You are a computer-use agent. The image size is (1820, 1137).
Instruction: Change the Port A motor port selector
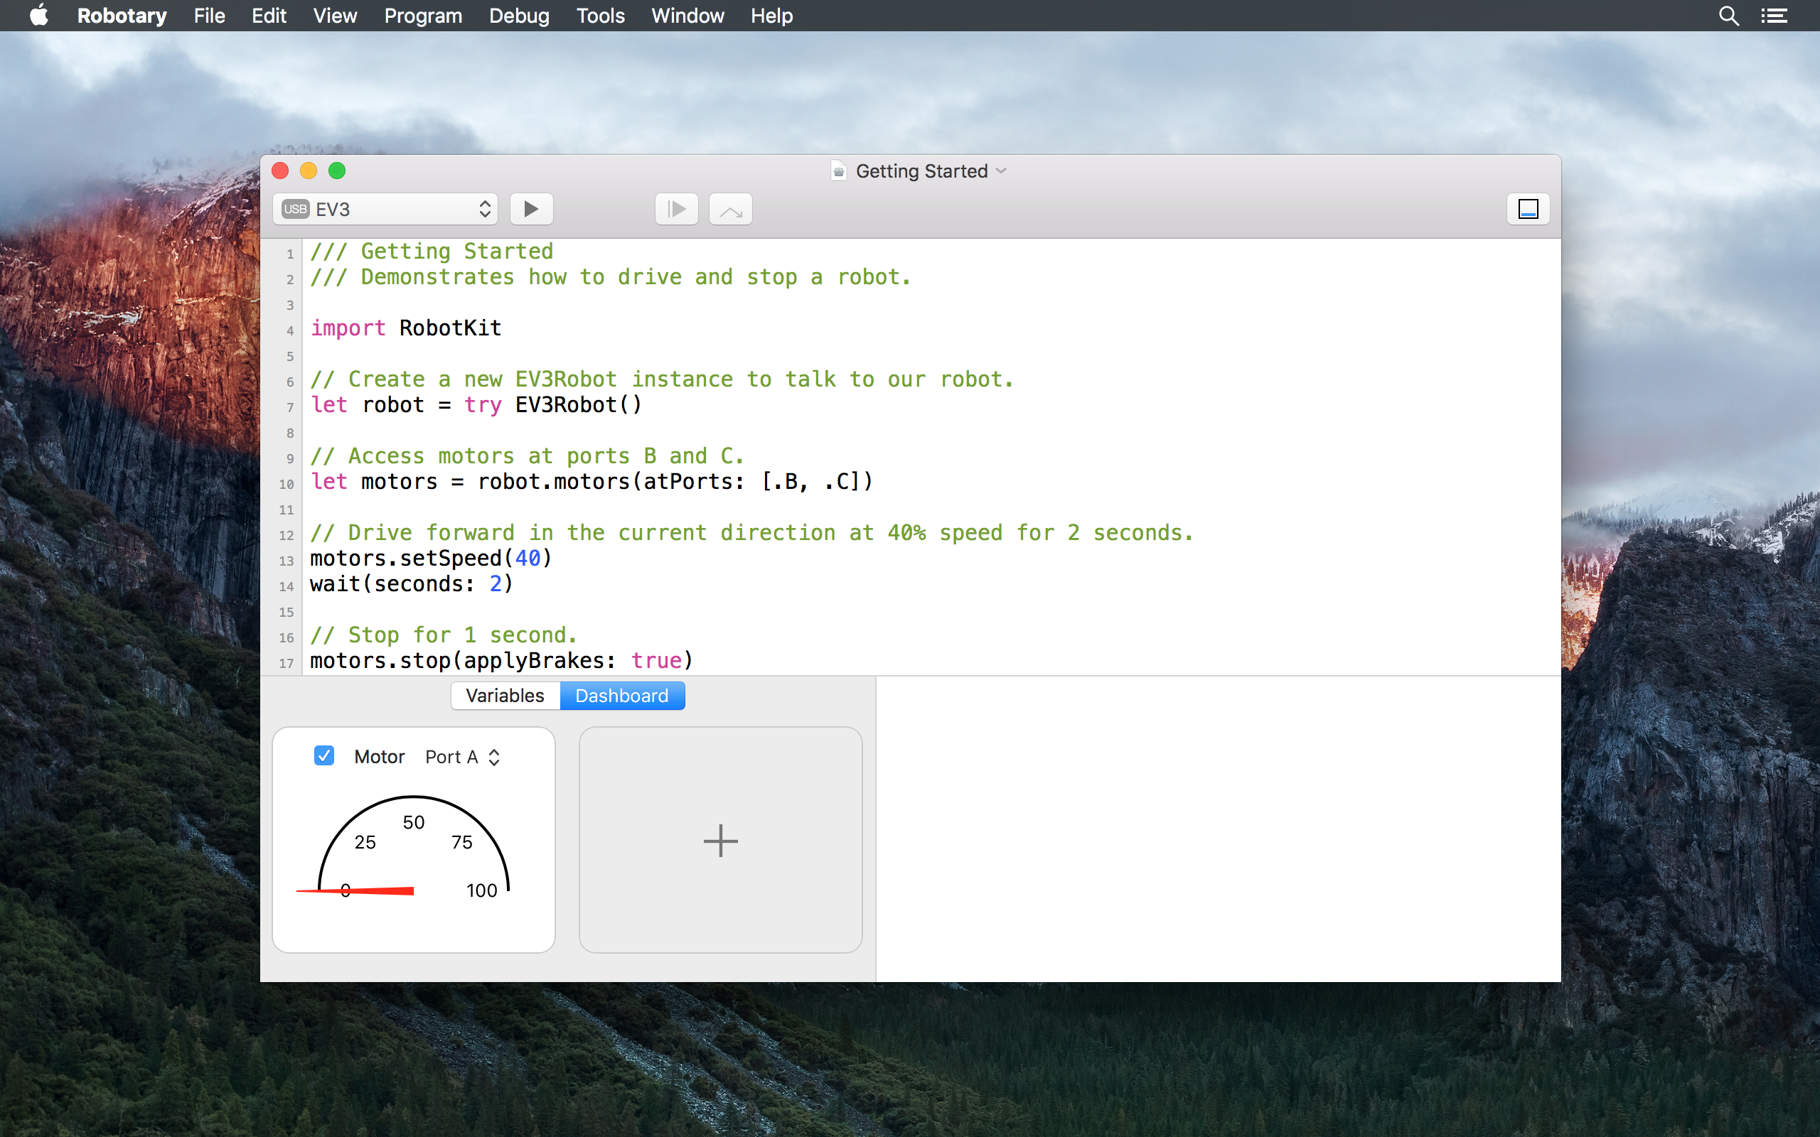[x=463, y=757]
